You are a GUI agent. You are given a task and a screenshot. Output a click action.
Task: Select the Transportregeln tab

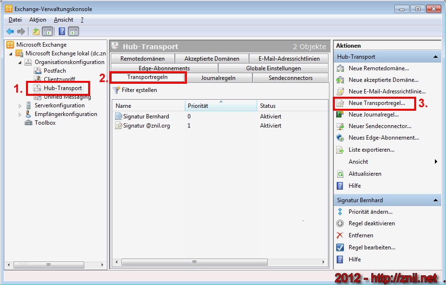(147, 78)
